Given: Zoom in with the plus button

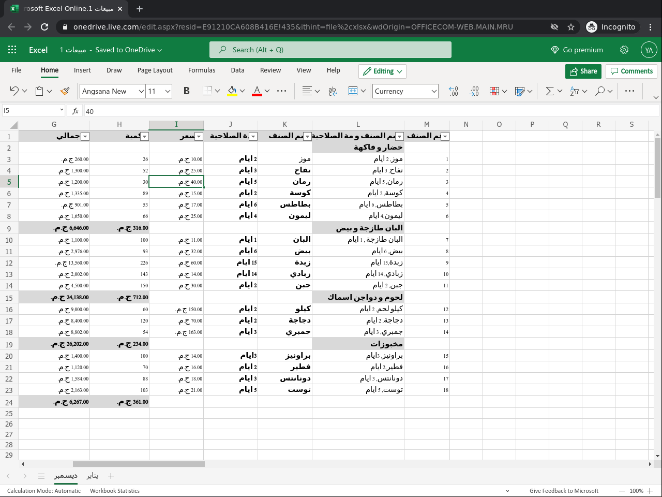Looking at the screenshot, I should [650, 491].
